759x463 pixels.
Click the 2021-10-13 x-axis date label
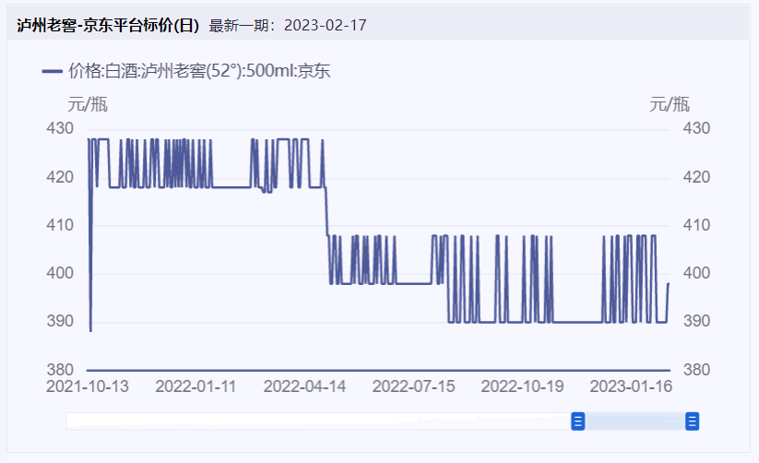pyautogui.click(x=88, y=386)
